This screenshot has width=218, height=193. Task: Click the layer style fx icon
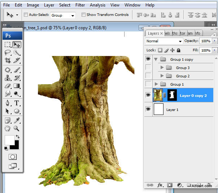coord(160,185)
